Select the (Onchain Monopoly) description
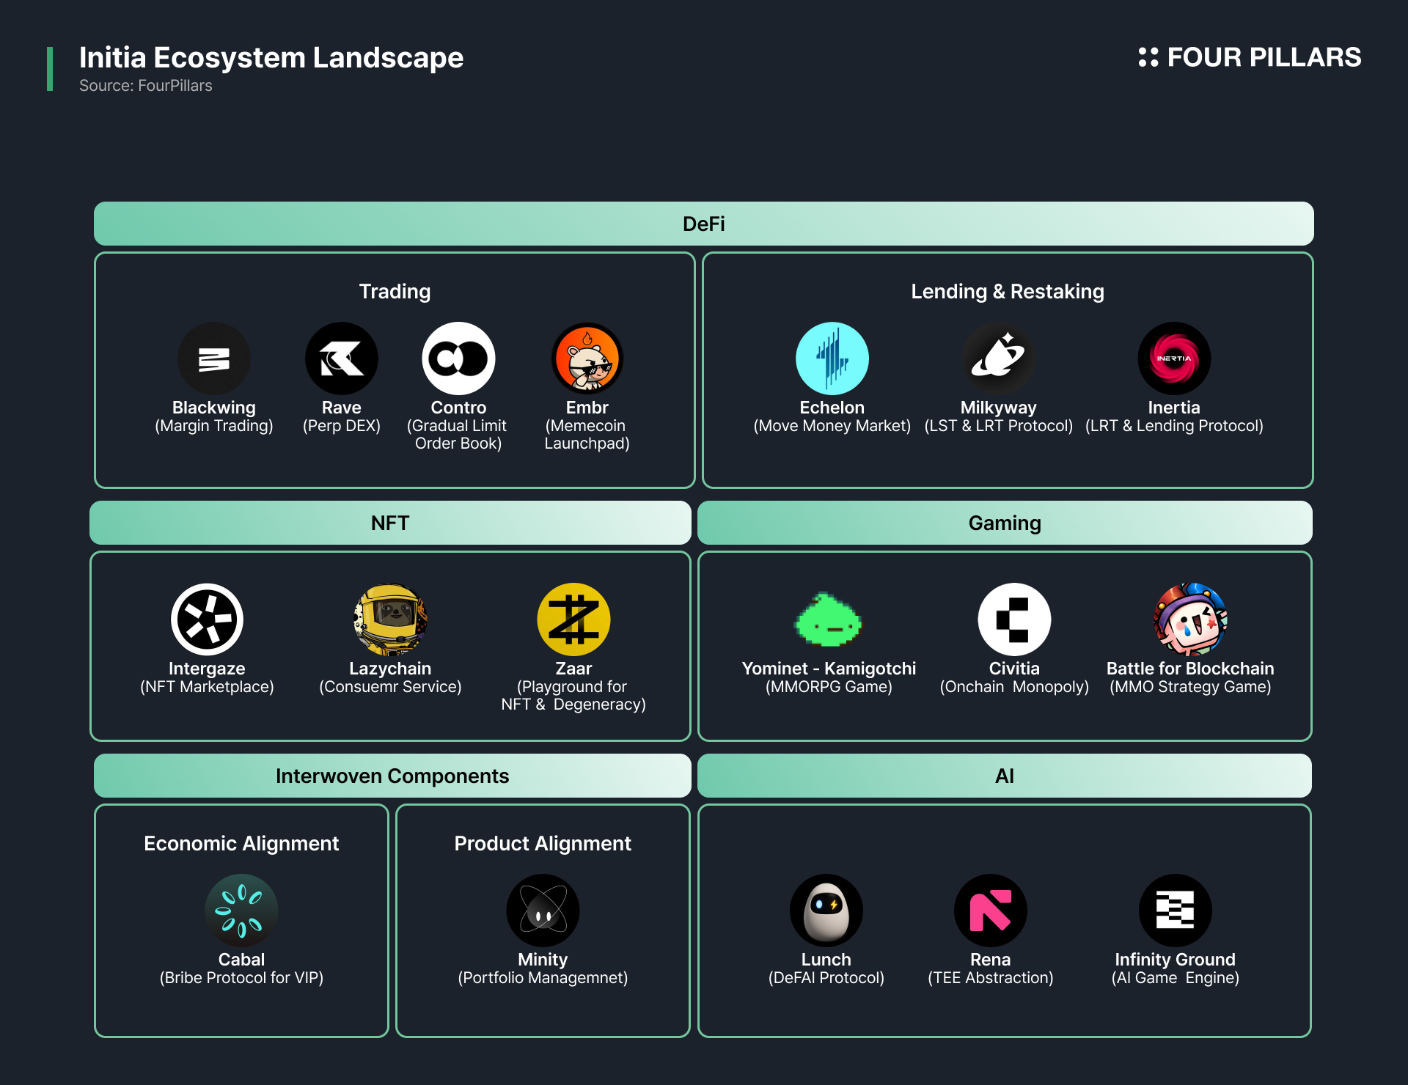1408x1085 pixels. (x=1014, y=687)
